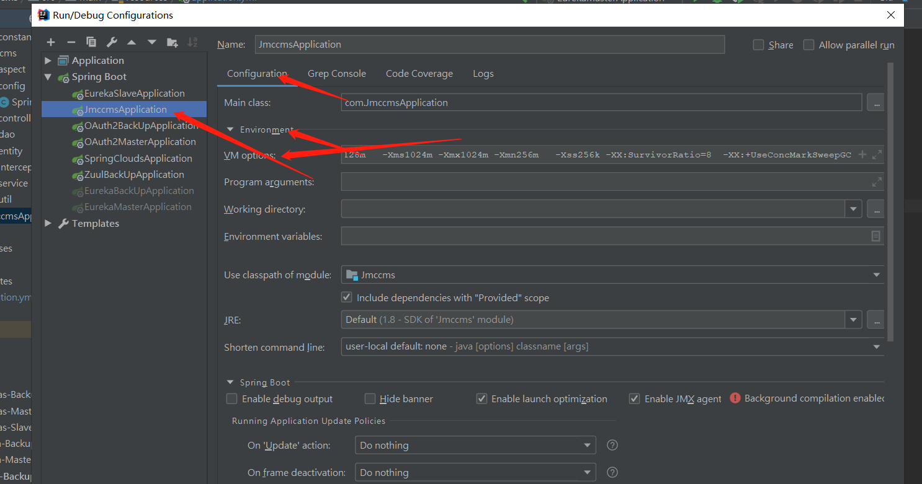
Task: Select EurekaSlaveApplication configuration
Action: (x=134, y=93)
